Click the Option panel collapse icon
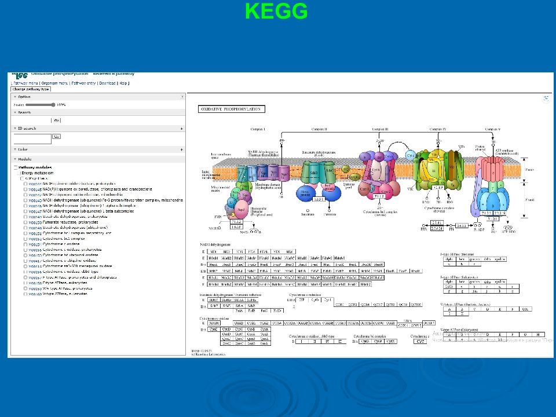This screenshot has height=417, width=556. click(x=182, y=97)
